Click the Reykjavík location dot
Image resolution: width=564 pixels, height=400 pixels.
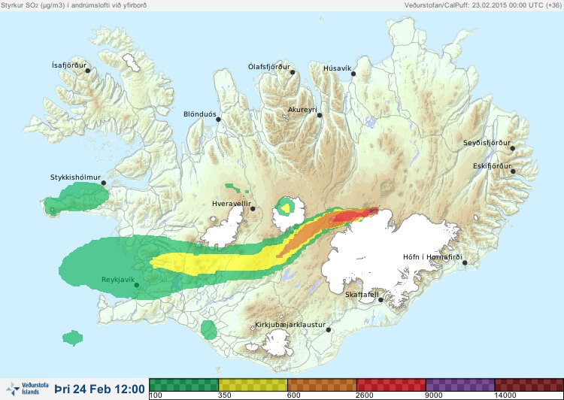[137, 285]
